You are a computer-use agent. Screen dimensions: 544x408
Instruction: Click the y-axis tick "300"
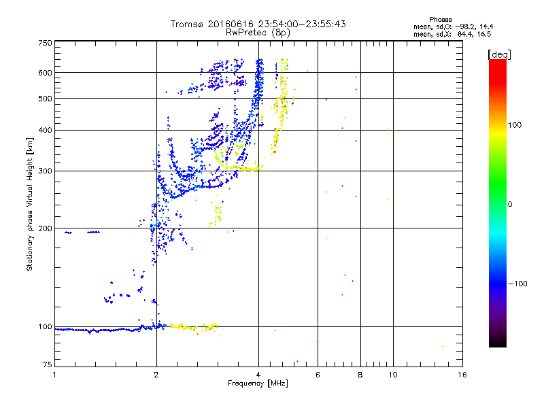(45, 171)
